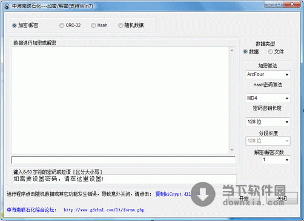The image size is (304, 221).
Task: Click the 开始 button
Action: pyautogui.click(x=243, y=198)
